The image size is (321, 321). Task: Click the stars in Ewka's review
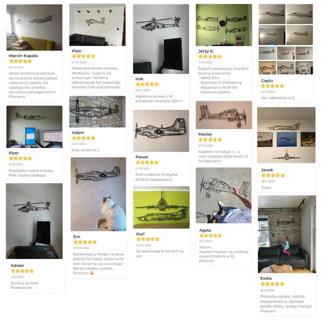272,284
